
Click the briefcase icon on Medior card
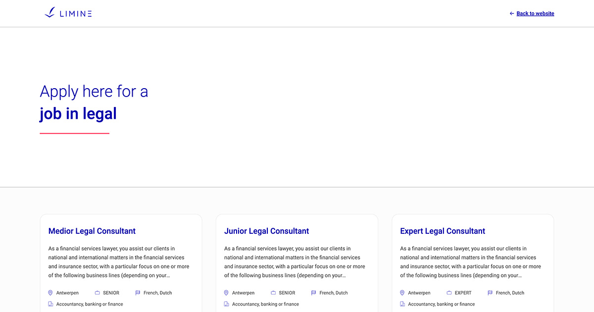98,293
